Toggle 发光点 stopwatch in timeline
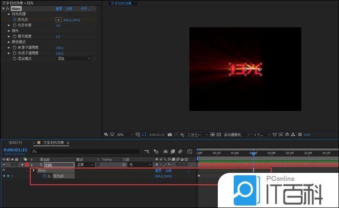The height and width of the screenshot is (208, 339). (44, 176)
